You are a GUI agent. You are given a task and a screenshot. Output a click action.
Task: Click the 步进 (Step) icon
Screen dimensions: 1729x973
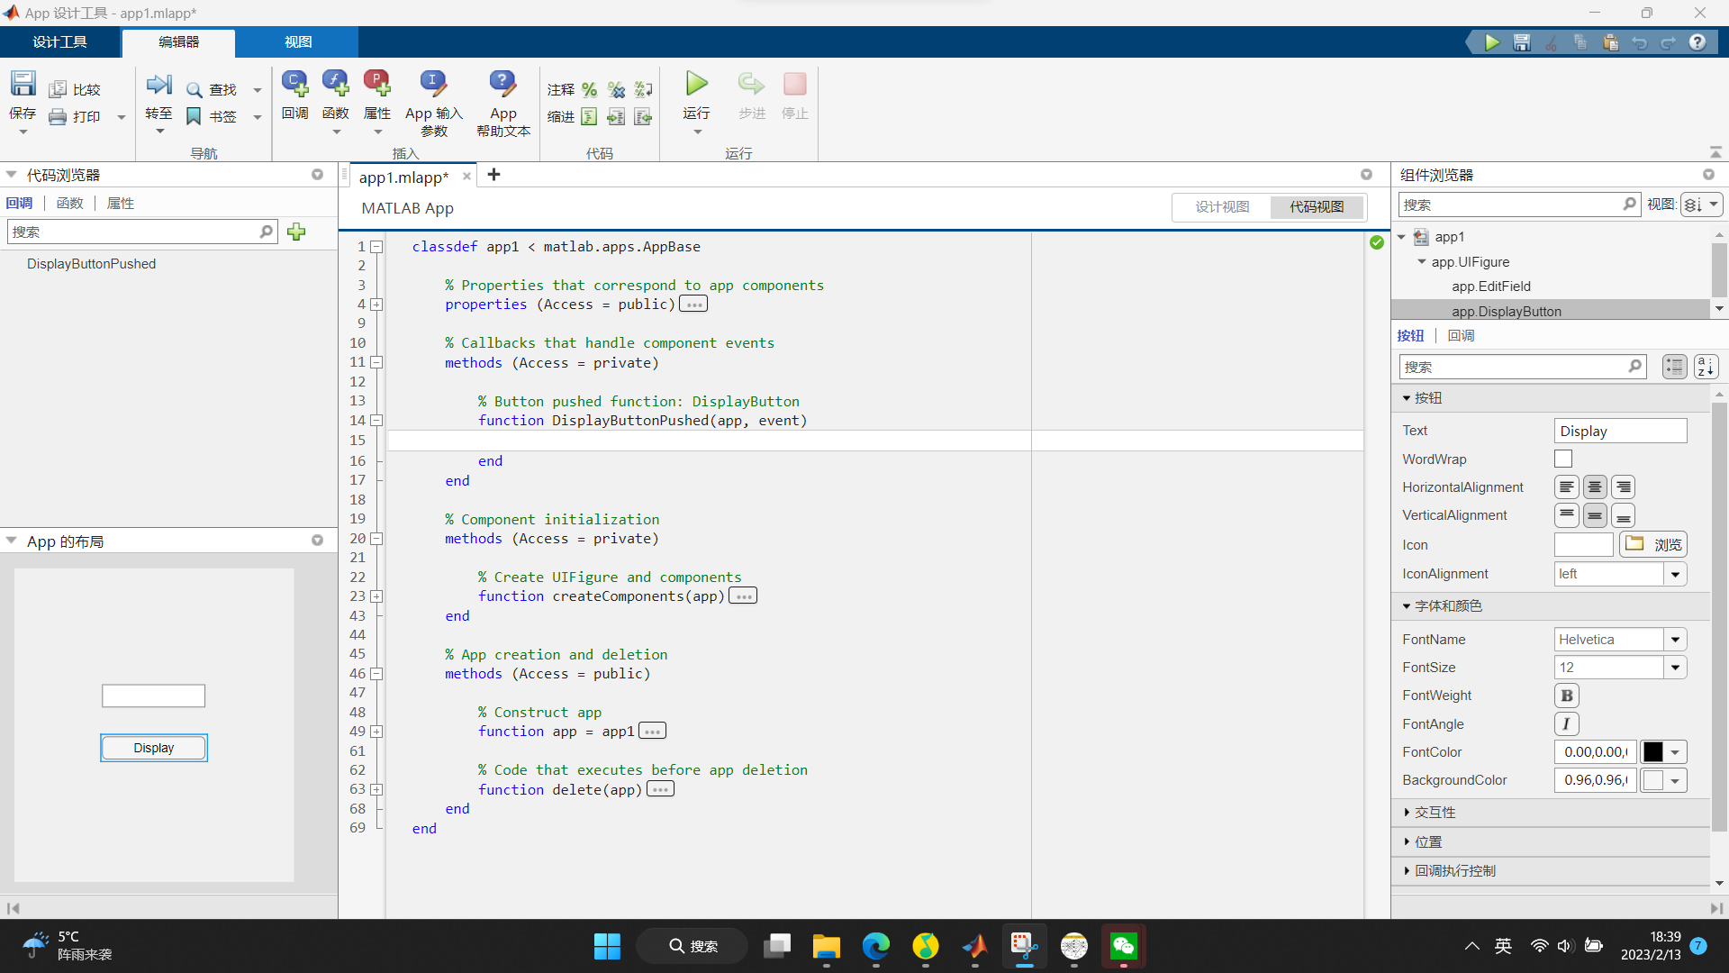point(751,84)
